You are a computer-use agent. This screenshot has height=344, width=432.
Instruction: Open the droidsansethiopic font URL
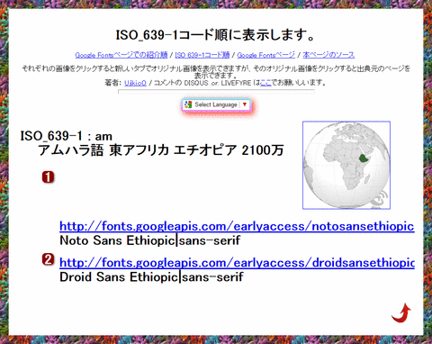[x=237, y=263]
